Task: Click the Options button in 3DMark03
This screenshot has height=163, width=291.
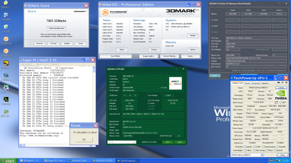Action: pyautogui.click(x=193, y=50)
